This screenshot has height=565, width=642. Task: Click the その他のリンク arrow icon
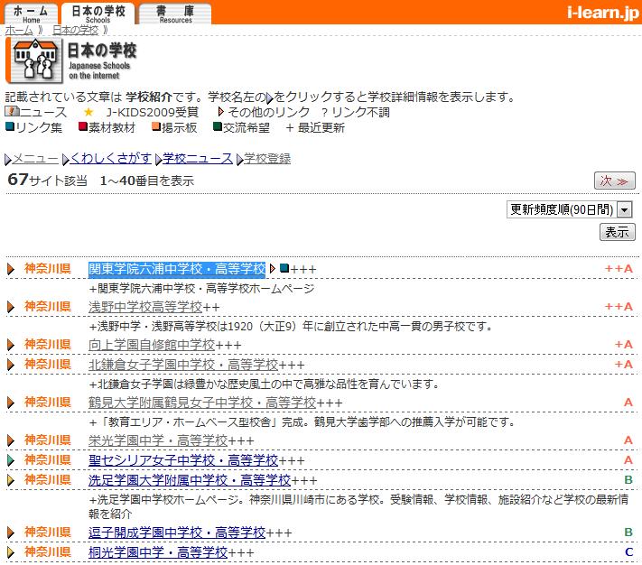coord(221,112)
